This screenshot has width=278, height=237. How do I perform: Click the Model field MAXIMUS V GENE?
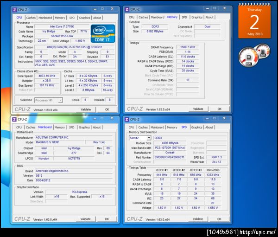click(60, 142)
